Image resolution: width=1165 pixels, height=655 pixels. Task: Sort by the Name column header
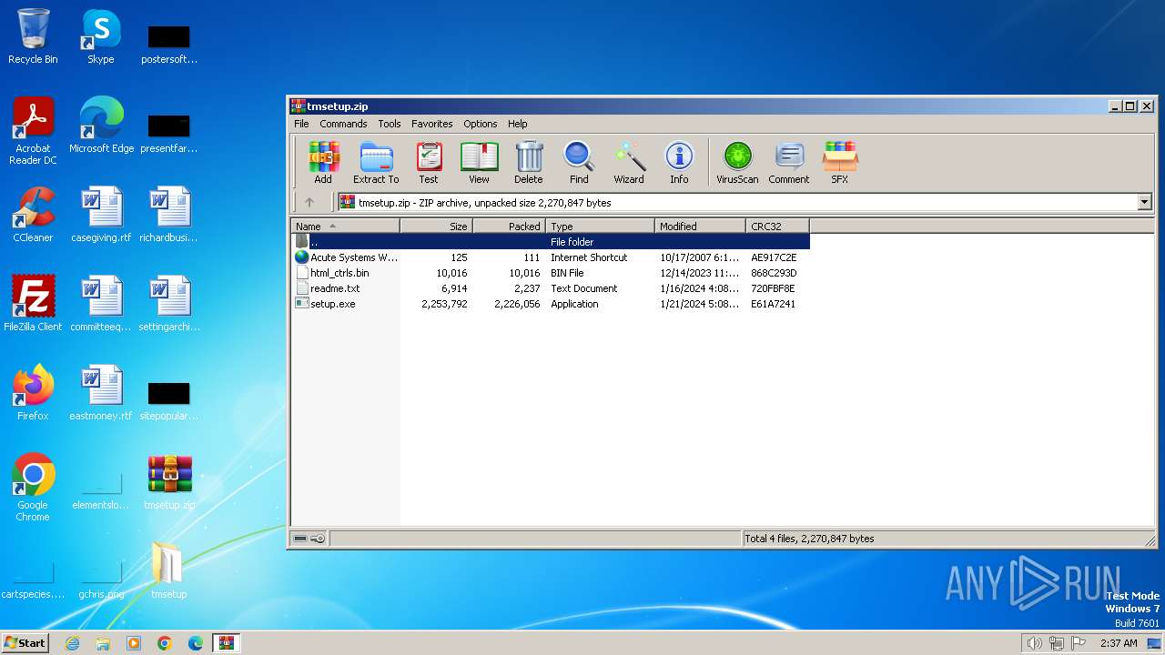pos(346,226)
